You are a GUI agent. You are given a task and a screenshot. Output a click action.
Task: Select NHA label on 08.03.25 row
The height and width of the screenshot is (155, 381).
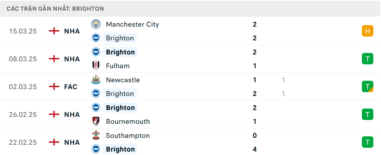[x=72, y=59]
